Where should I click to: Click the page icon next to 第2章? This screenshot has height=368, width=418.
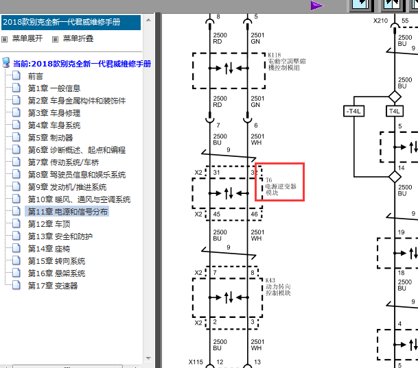16,100
